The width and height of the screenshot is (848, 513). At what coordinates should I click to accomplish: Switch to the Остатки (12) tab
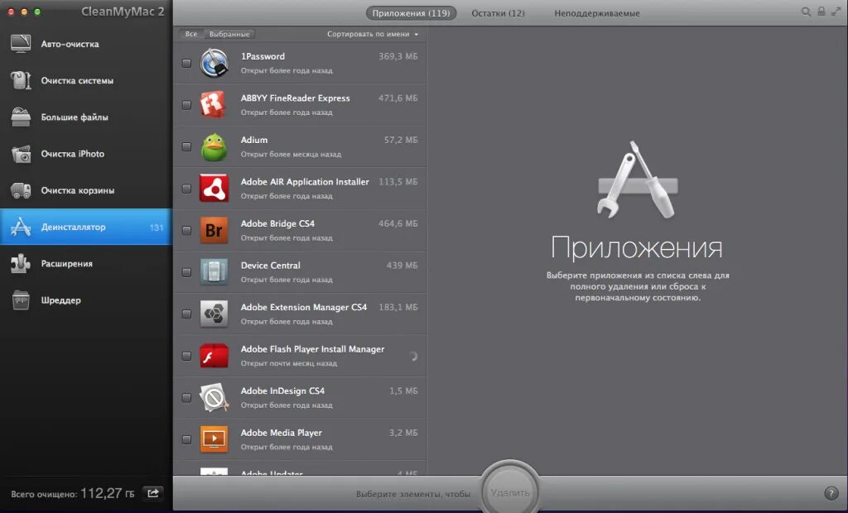(498, 13)
